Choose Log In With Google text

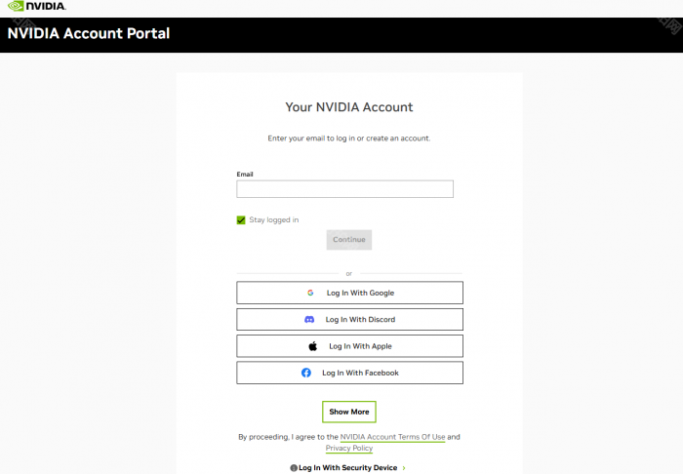click(x=360, y=293)
